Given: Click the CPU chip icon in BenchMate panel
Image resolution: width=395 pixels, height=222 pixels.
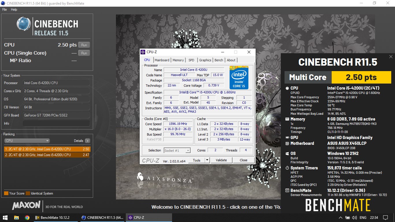Looking at the screenshot, I should (x=287, y=88).
